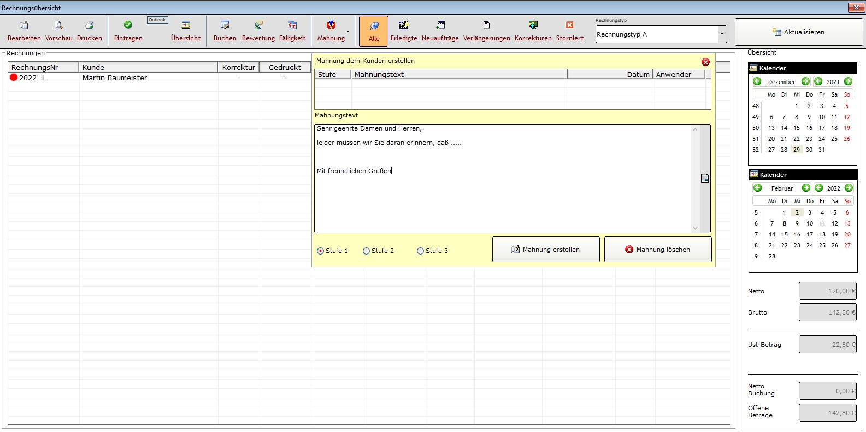Click the Stufe column header
866x432 pixels.
click(333, 74)
